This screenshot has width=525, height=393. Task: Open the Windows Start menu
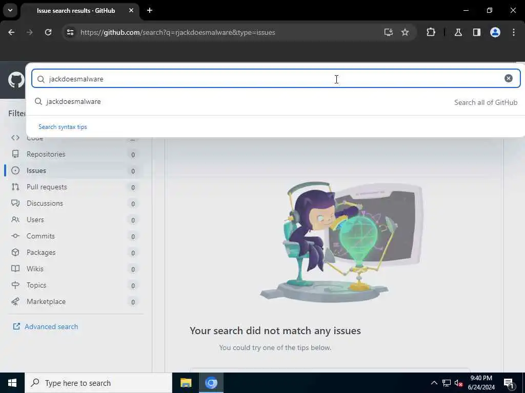point(12,383)
